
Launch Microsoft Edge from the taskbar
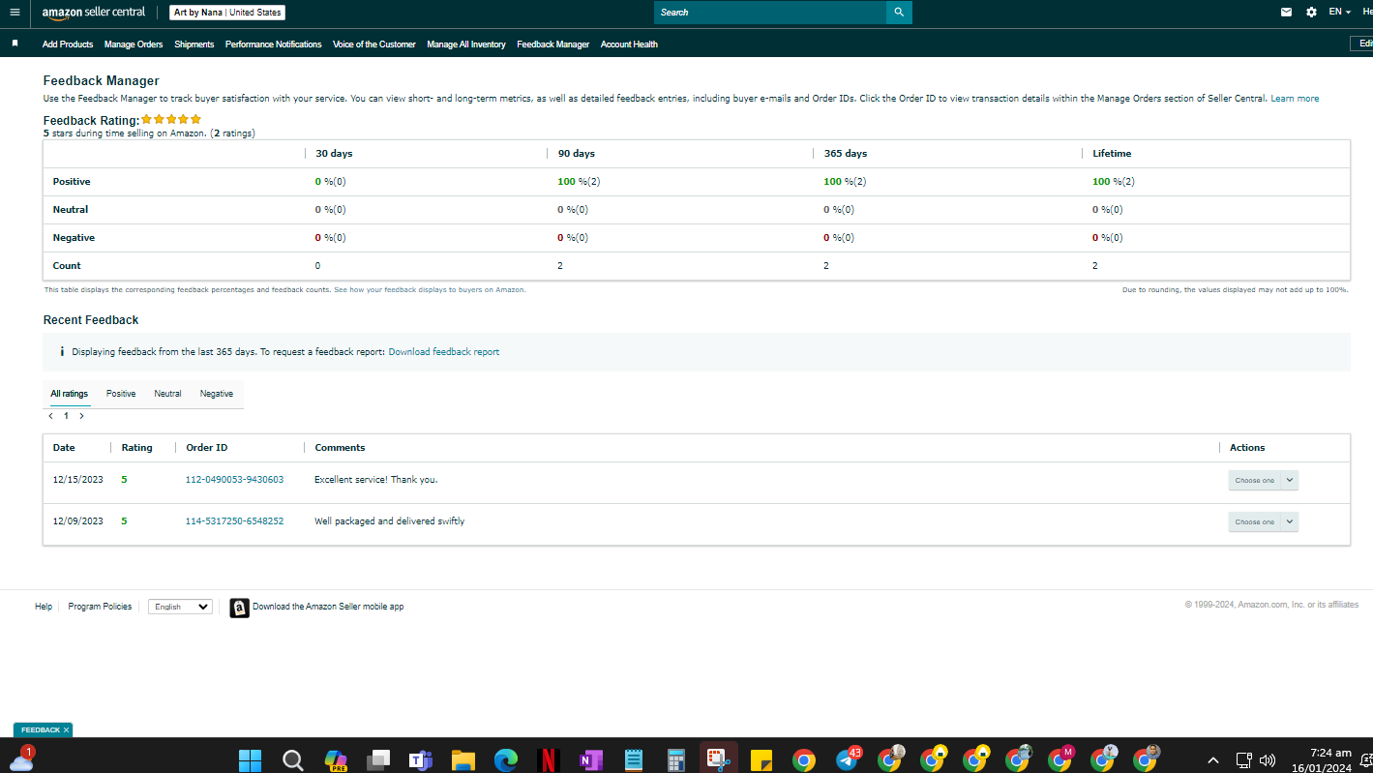[x=506, y=760]
